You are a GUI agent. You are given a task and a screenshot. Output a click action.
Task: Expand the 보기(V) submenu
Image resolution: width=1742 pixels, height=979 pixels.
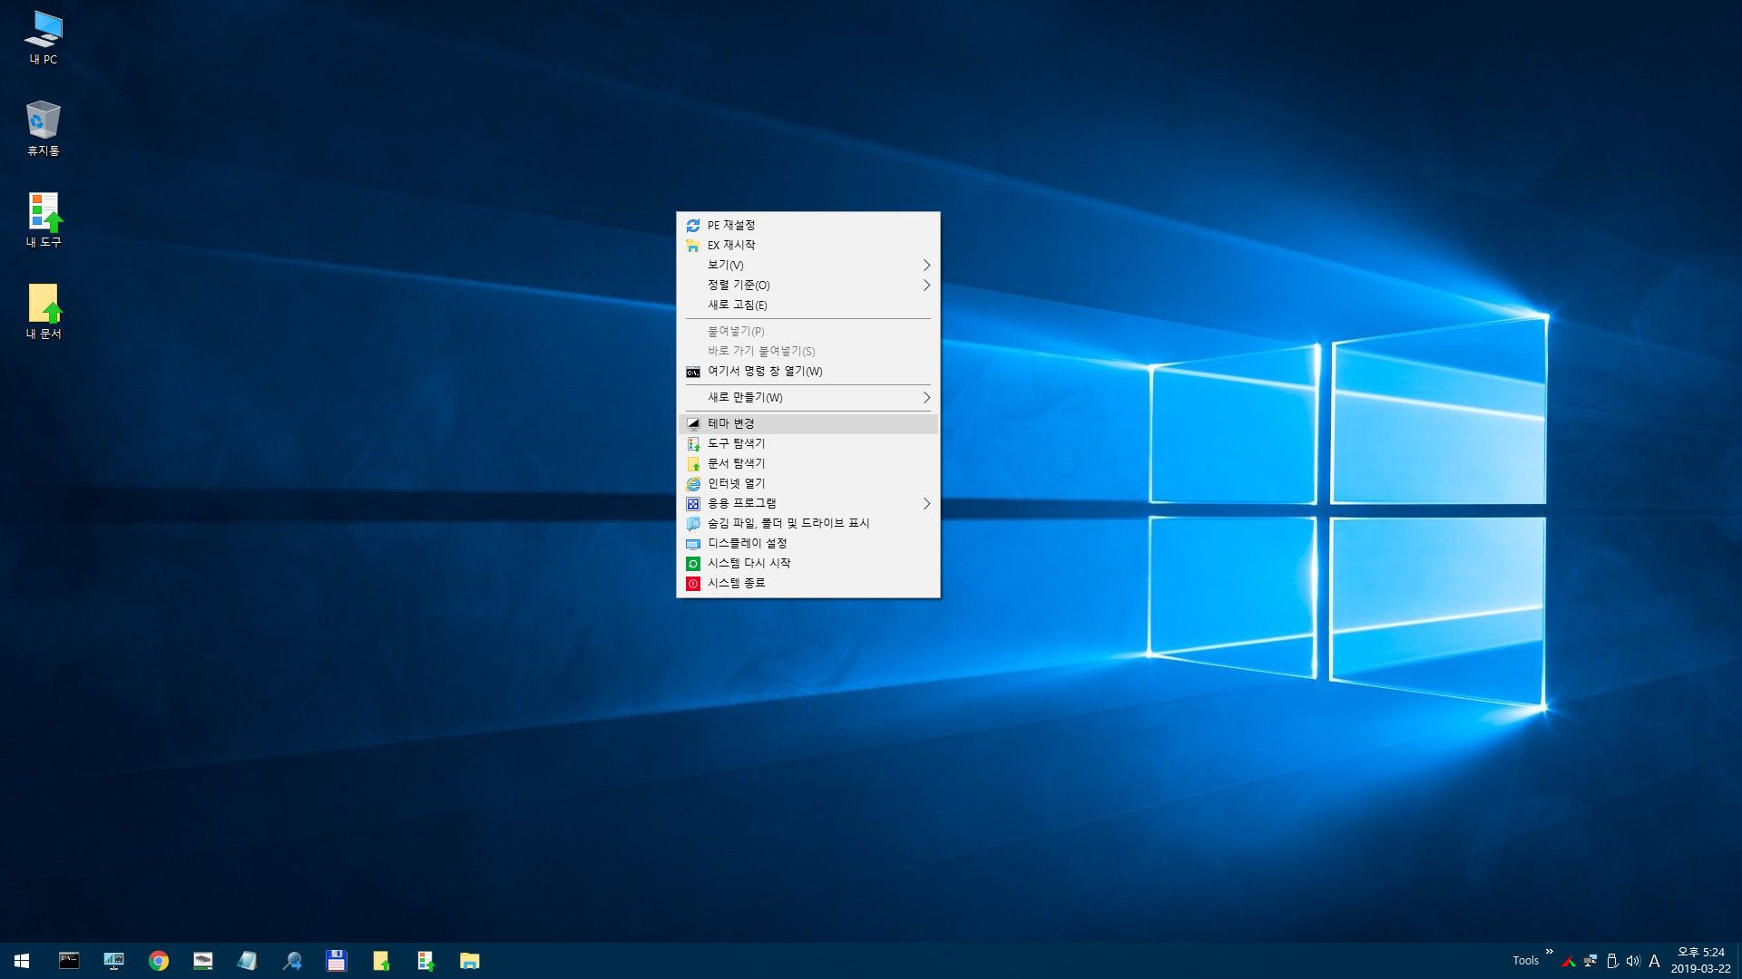(808, 265)
